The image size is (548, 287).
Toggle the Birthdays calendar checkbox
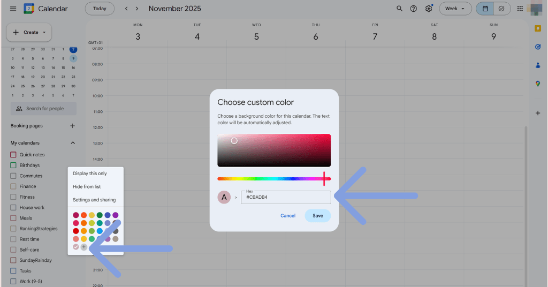[x=13, y=165]
